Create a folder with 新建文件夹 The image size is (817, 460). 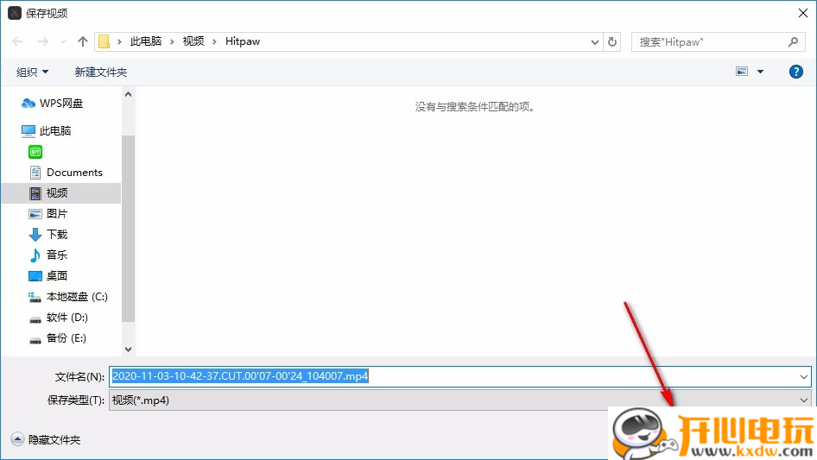[101, 72]
